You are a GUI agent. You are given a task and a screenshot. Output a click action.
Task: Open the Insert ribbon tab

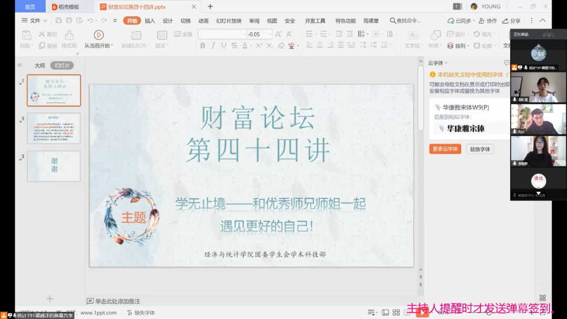(150, 21)
